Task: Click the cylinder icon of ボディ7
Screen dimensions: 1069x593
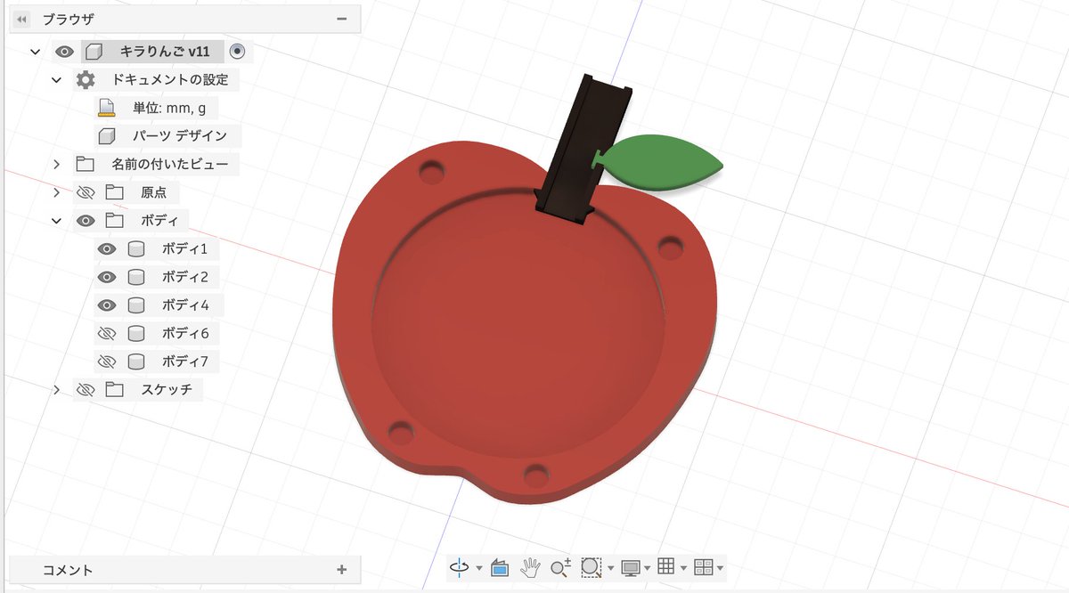Action: point(136,362)
